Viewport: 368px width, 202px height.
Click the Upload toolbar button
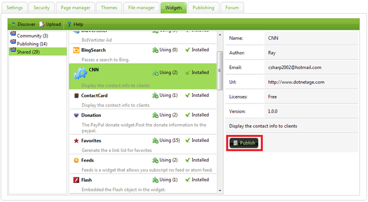click(x=50, y=24)
